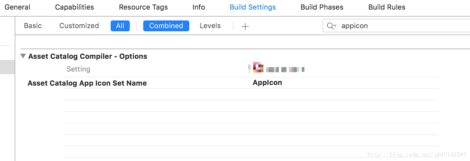Open the Info tab
Viewport: 470px width, 161px height.
coord(199,7)
